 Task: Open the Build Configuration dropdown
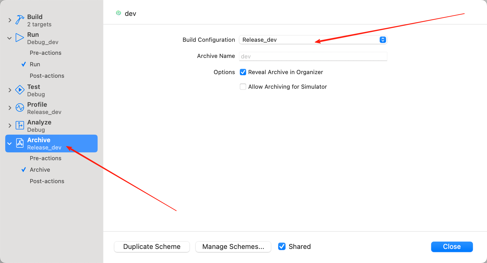click(313, 40)
